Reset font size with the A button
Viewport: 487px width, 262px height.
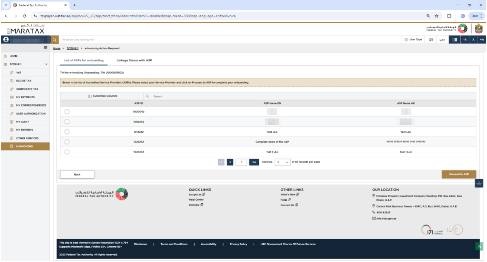pyautogui.click(x=474, y=40)
